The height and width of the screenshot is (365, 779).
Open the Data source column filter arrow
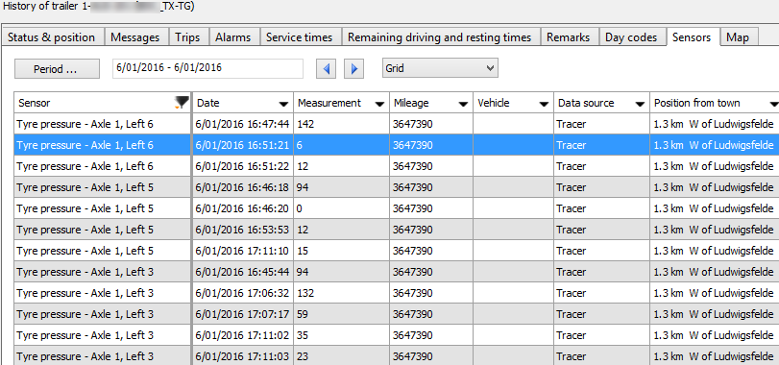click(640, 104)
